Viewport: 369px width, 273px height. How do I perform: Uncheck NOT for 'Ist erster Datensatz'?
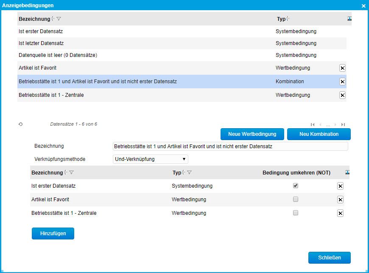[x=296, y=186]
